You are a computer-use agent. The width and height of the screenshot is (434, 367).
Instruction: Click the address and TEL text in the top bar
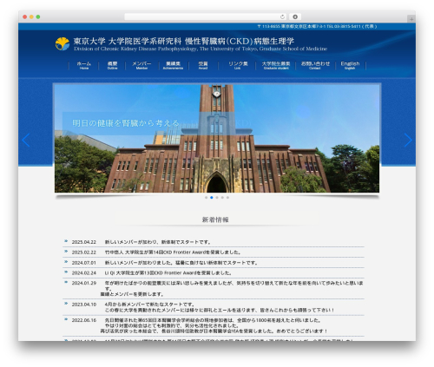click(x=317, y=26)
